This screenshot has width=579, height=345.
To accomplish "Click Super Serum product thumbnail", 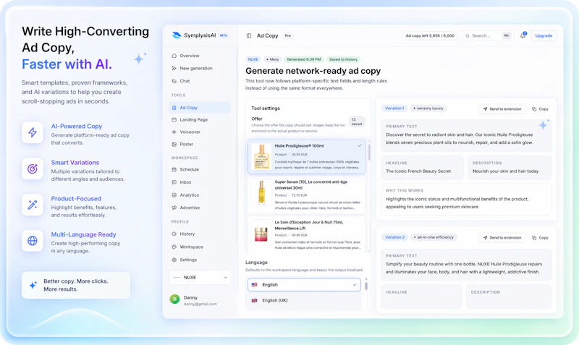I will click(x=261, y=192).
